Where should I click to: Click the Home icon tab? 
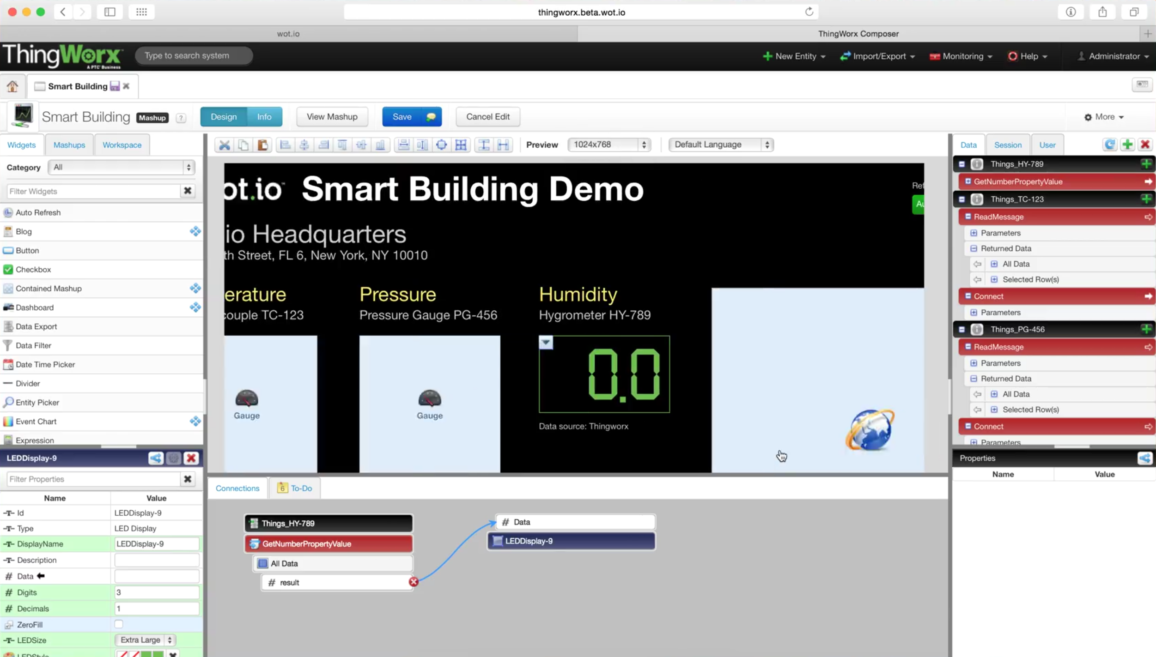tap(12, 86)
